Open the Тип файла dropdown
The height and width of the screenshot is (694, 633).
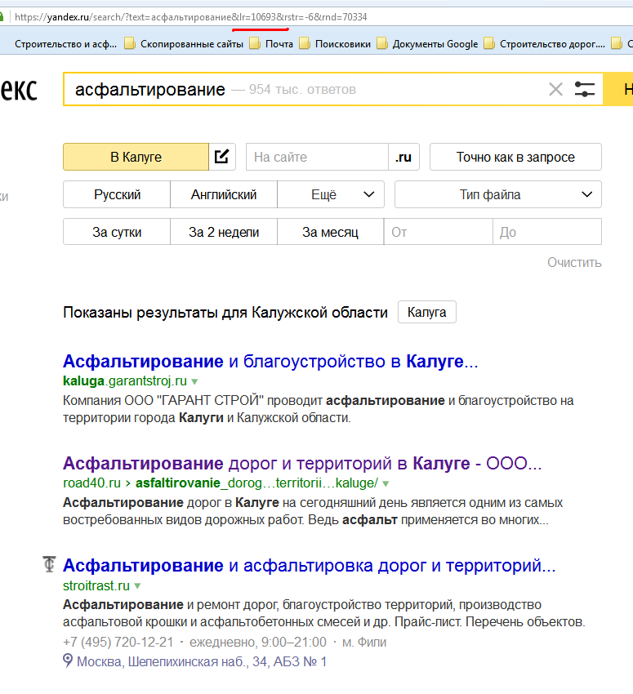(498, 194)
